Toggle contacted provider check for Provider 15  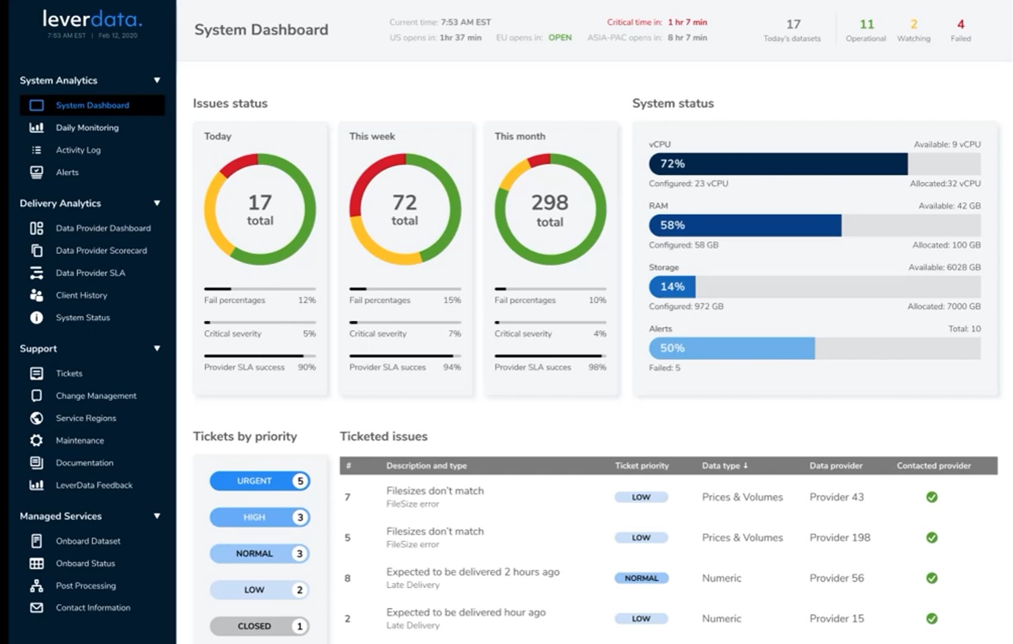[932, 618]
